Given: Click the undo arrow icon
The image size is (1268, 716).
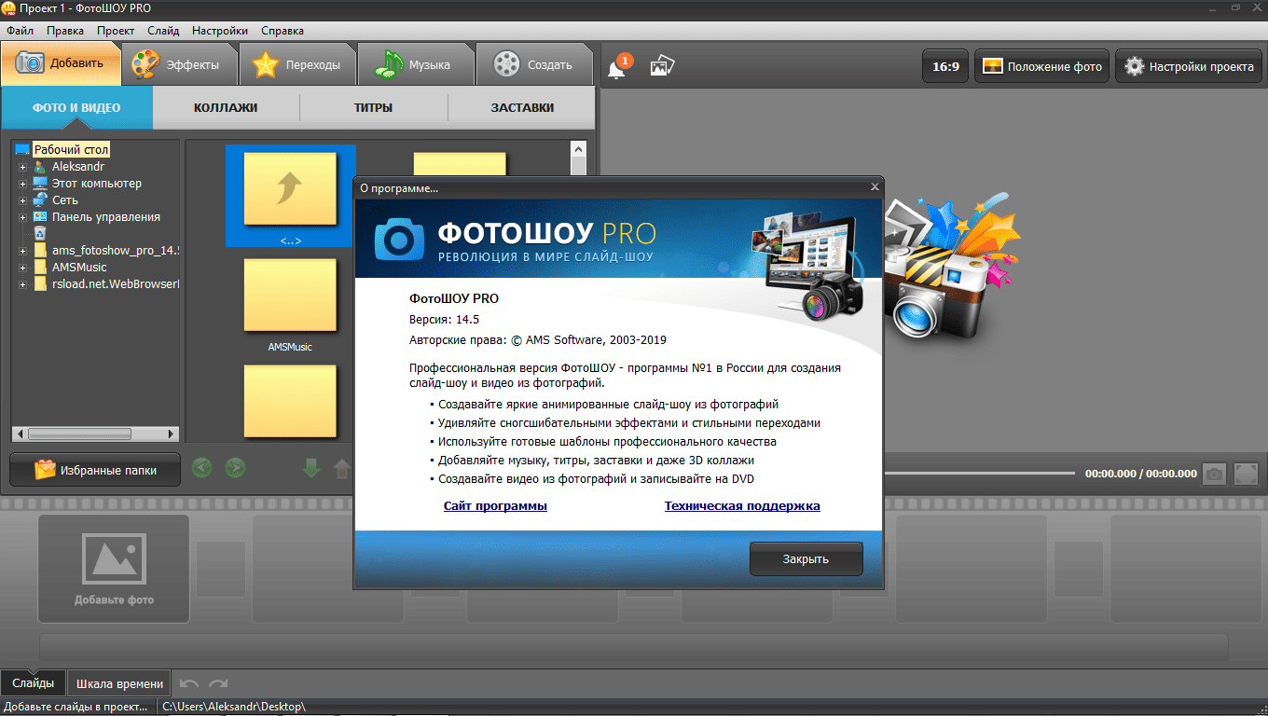Looking at the screenshot, I should coord(189,683).
